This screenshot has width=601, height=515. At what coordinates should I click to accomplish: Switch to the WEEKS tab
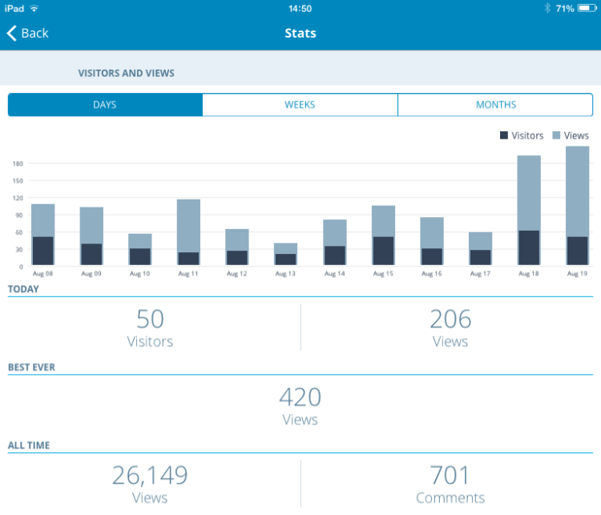pos(300,105)
